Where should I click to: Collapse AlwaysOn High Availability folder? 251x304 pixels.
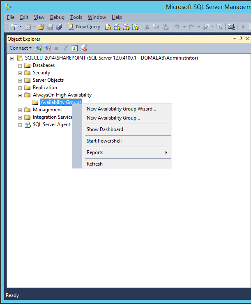click(x=20, y=95)
